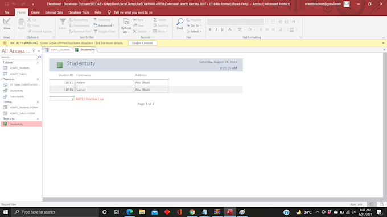387x217 pixels.
Task: Click the font color A icon
Action: pos(230,29)
